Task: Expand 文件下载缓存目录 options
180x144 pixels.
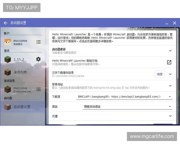Action: pyautogui.click(x=170, y=74)
